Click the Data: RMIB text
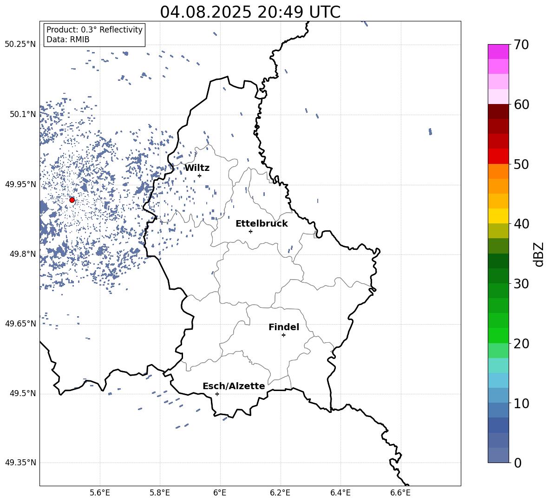Viewport: 550px width, 502px height. pos(68,39)
